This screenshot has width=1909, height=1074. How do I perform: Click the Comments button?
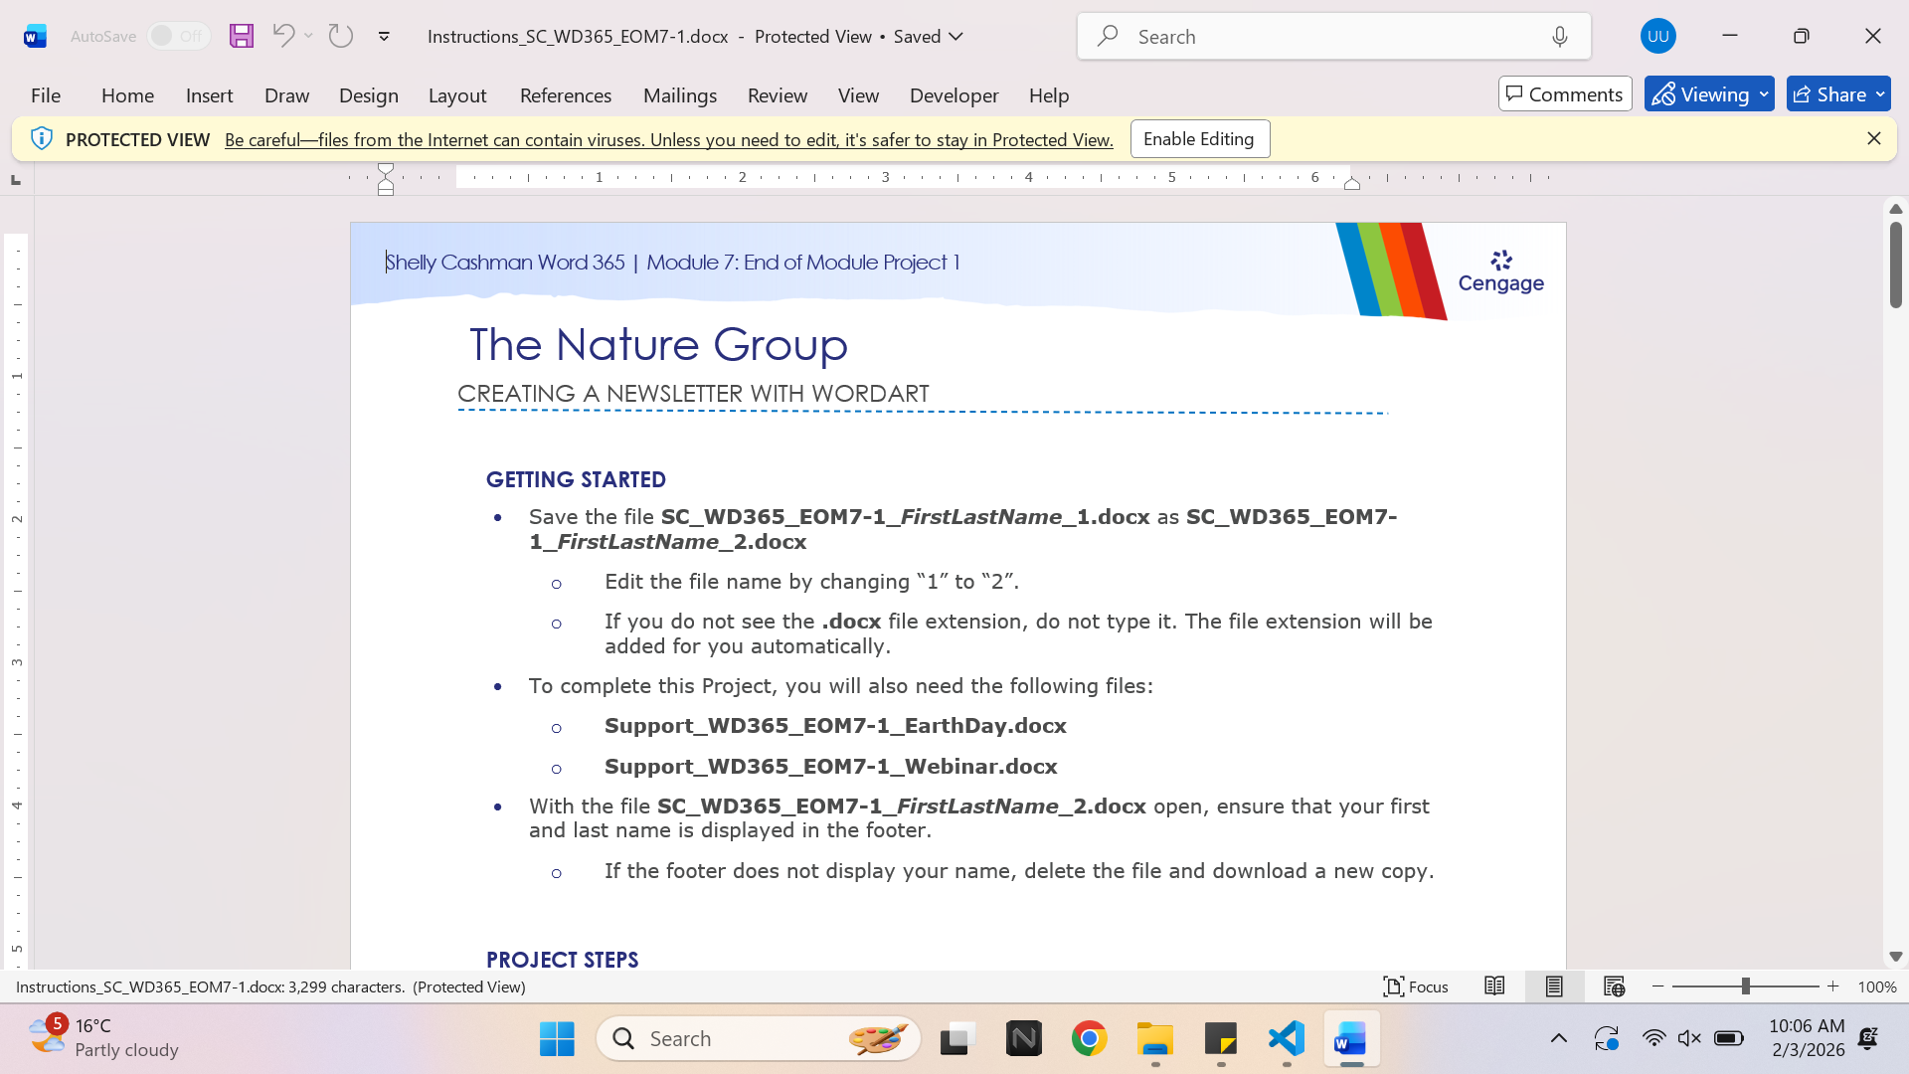1565,94
